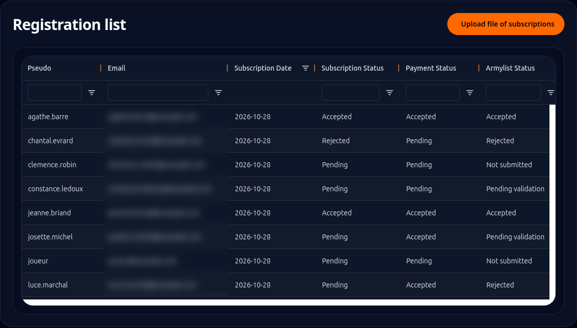This screenshot has height=328, width=577.
Task: Sort by the Pseudo column header
Action: pos(40,68)
